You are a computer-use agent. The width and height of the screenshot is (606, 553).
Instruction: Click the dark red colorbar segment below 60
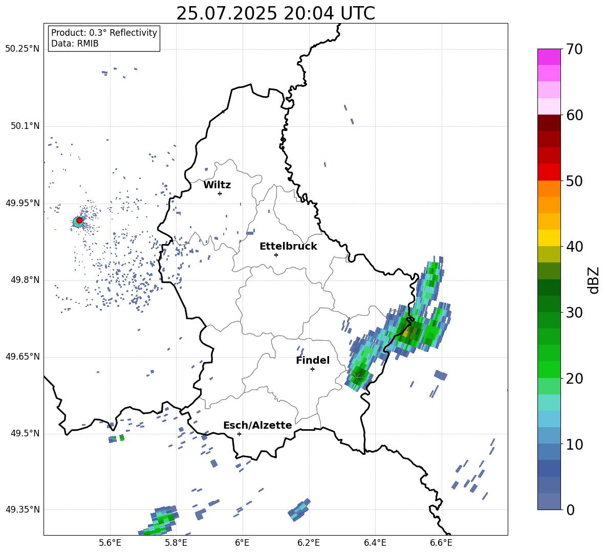coord(549,123)
